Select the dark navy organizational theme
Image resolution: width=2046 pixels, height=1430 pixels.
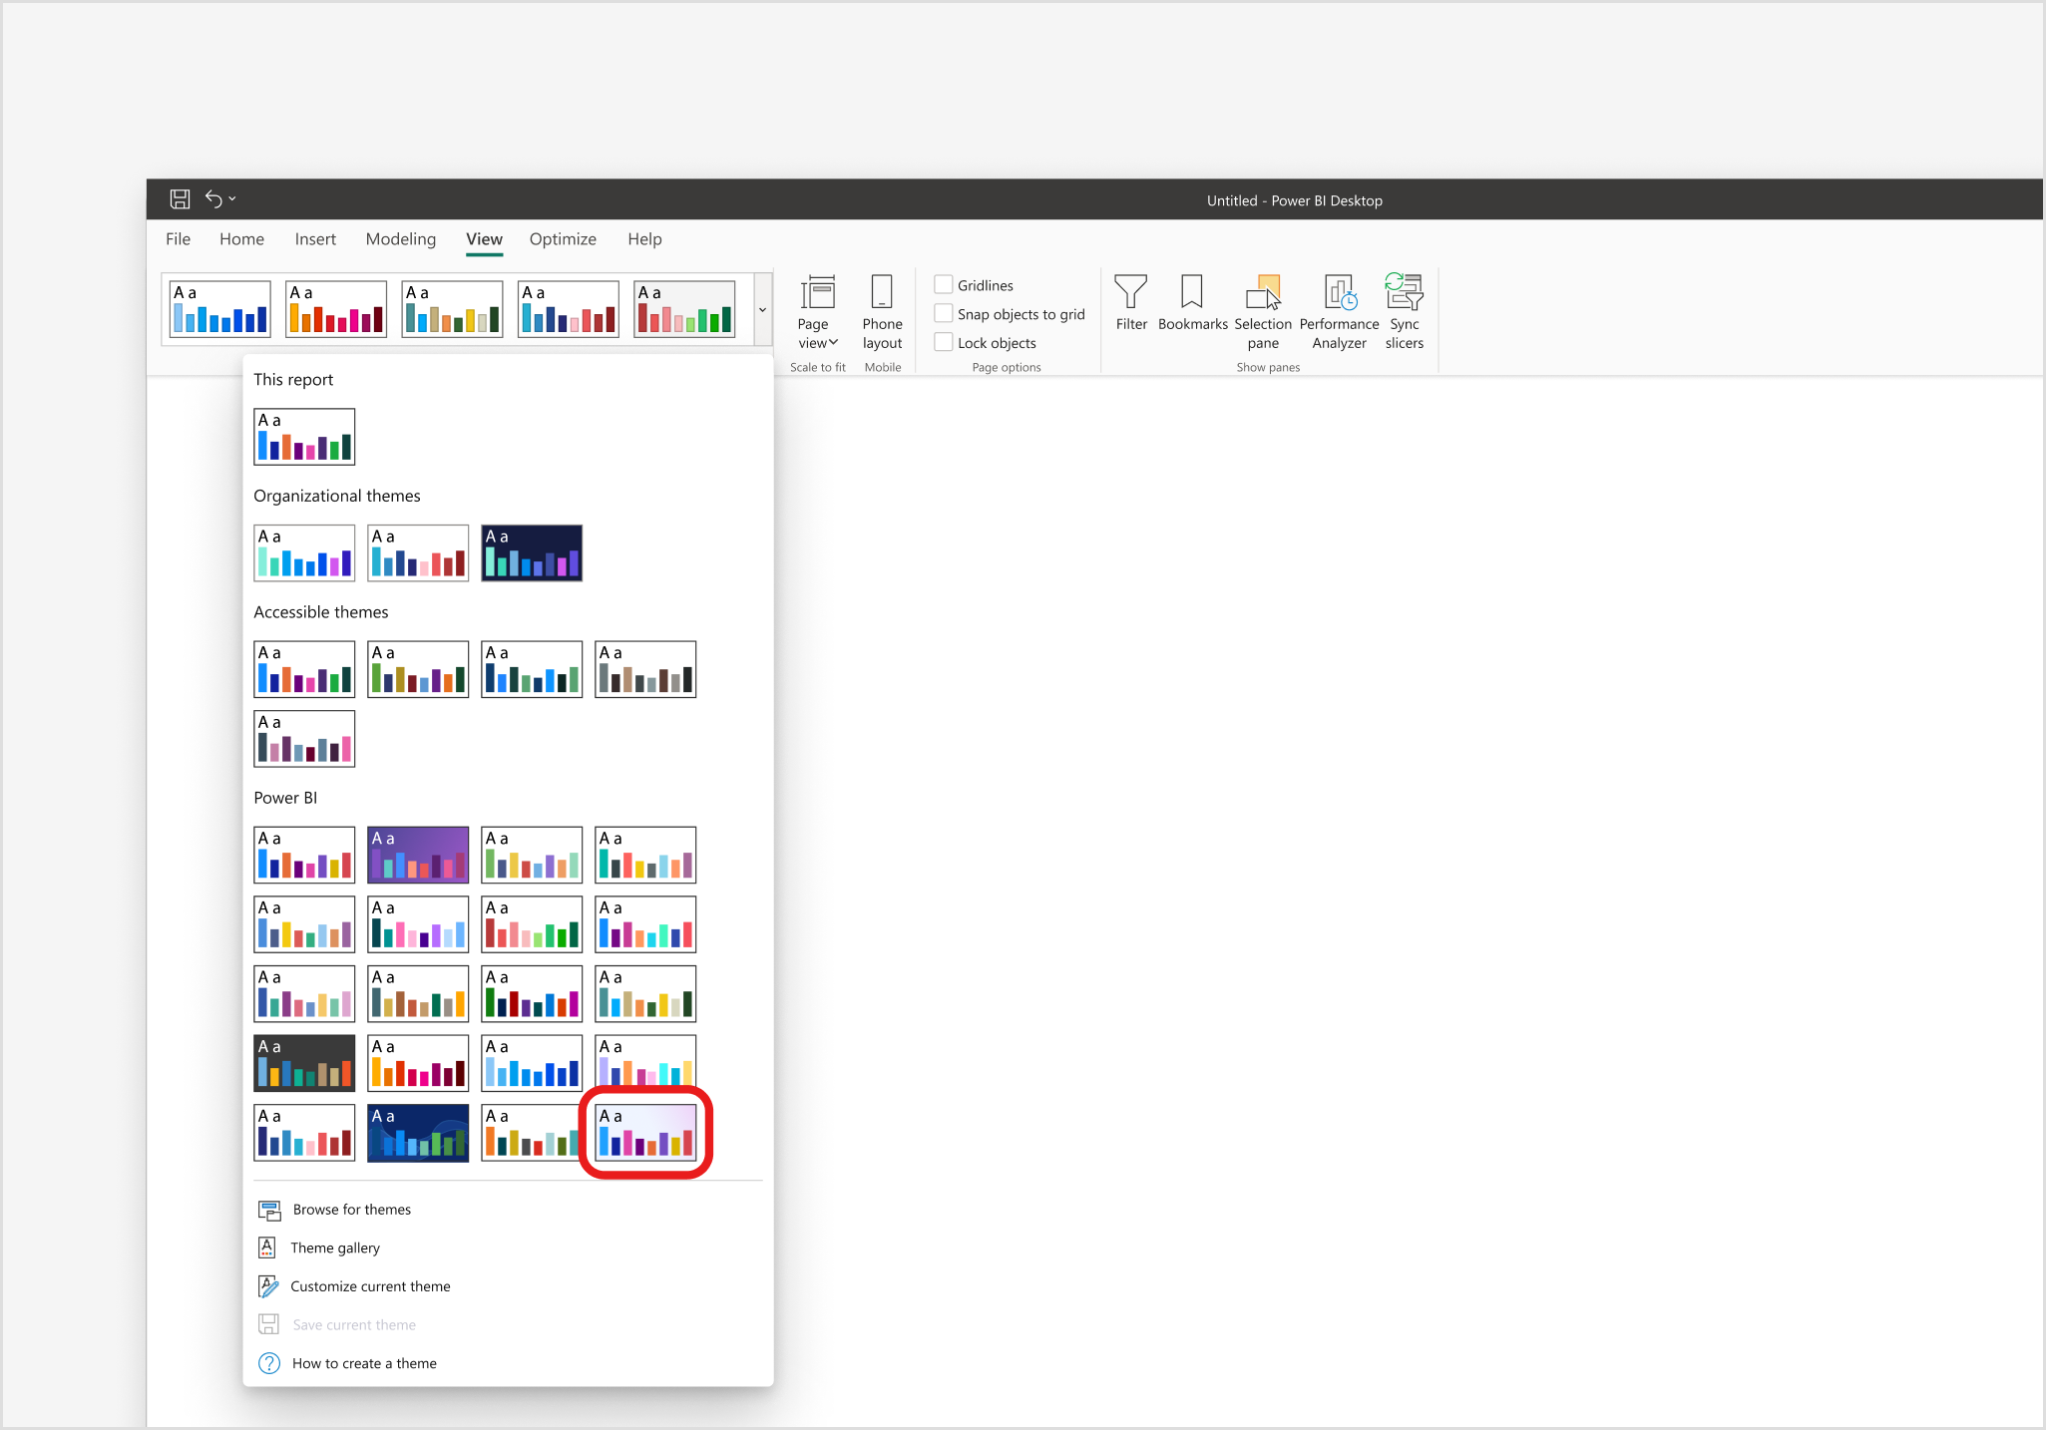[532, 553]
